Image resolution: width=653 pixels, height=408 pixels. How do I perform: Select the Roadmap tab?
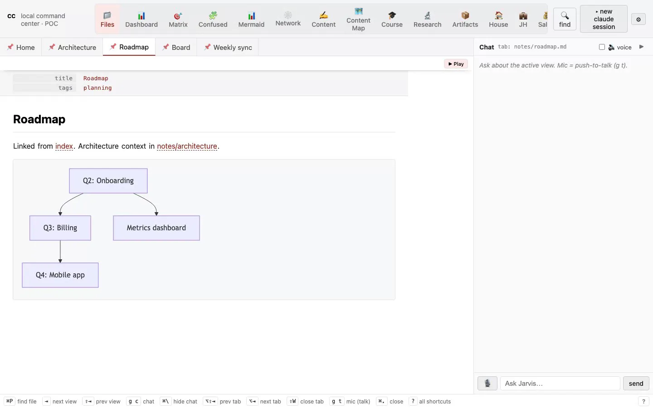coord(129,47)
